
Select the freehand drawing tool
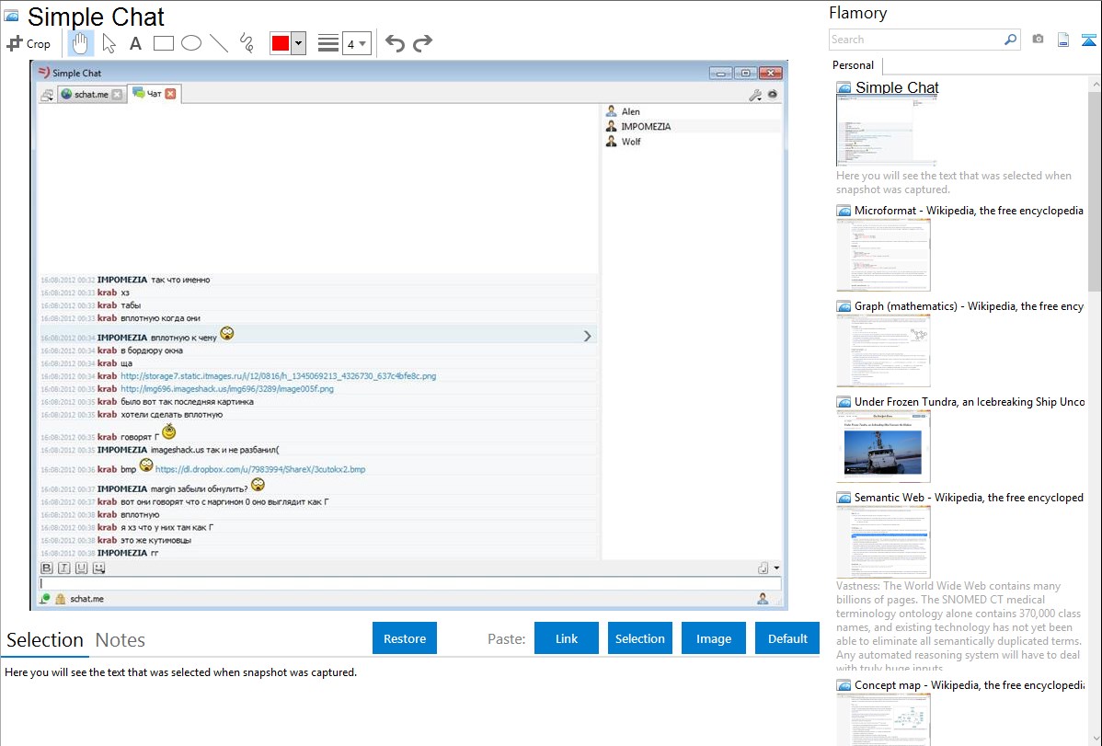(x=247, y=43)
